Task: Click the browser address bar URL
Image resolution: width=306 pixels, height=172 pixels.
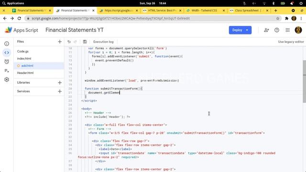Action: [x=110, y=18]
